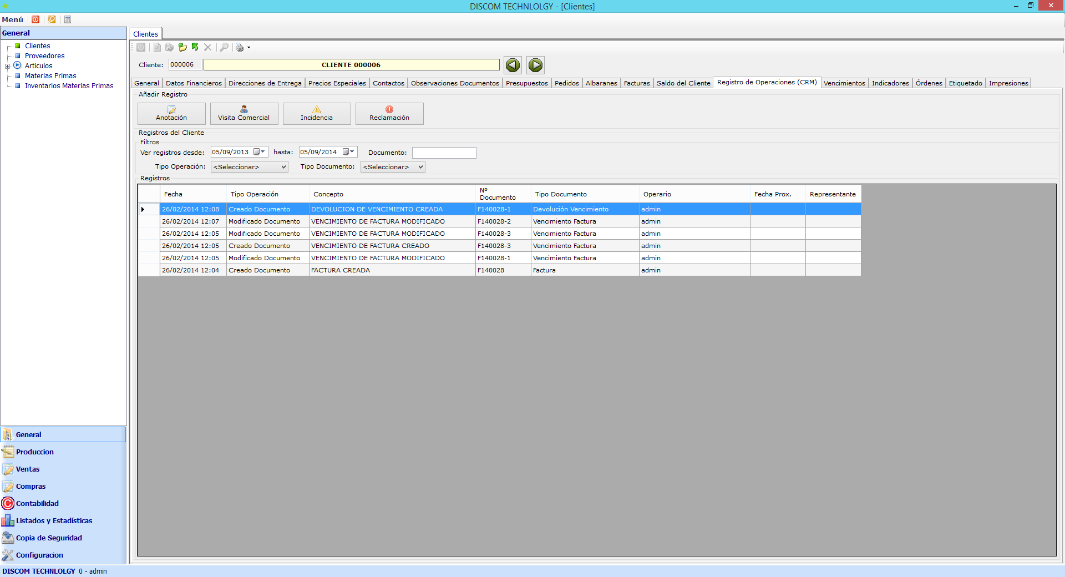The height and width of the screenshot is (577, 1065).
Task: Switch to the Facturas tab
Action: 637,83
